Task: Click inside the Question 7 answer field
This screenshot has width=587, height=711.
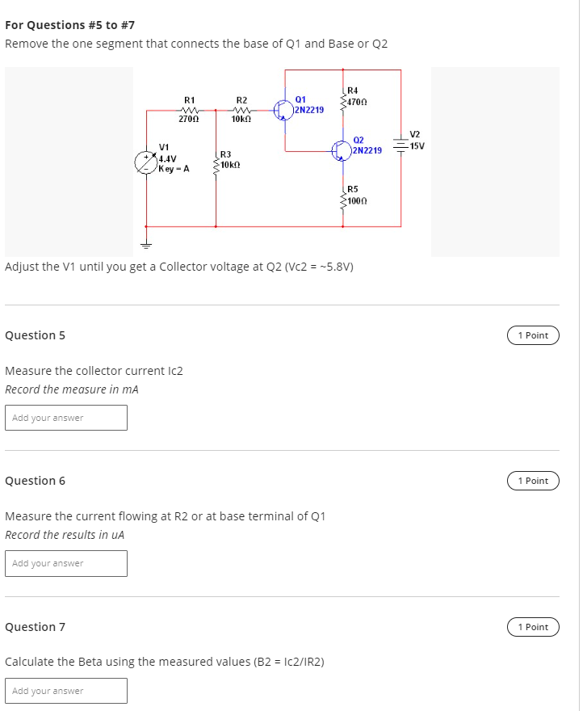Action: pos(66,691)
